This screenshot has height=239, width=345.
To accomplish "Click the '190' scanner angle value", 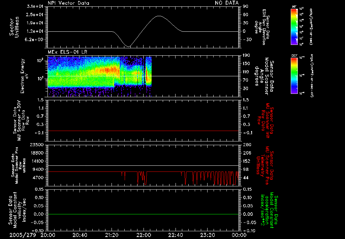I will tap(246, 55).
